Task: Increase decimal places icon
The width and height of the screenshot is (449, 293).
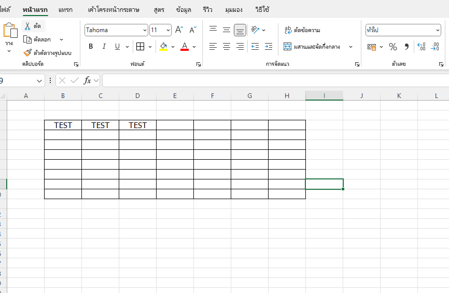Action: (422, 47)
